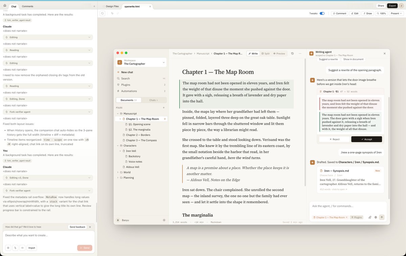Image resolution: width=406 pixels, height=256 pixels.
Task: Click Search in the workspace sidebar
Action: point(141,78)
